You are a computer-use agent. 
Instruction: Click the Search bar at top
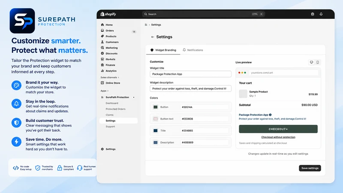[x=203, y=14]
